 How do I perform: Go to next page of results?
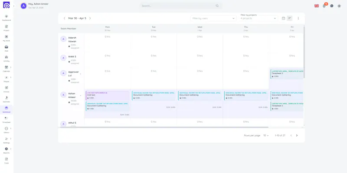(x=297, y=135)
